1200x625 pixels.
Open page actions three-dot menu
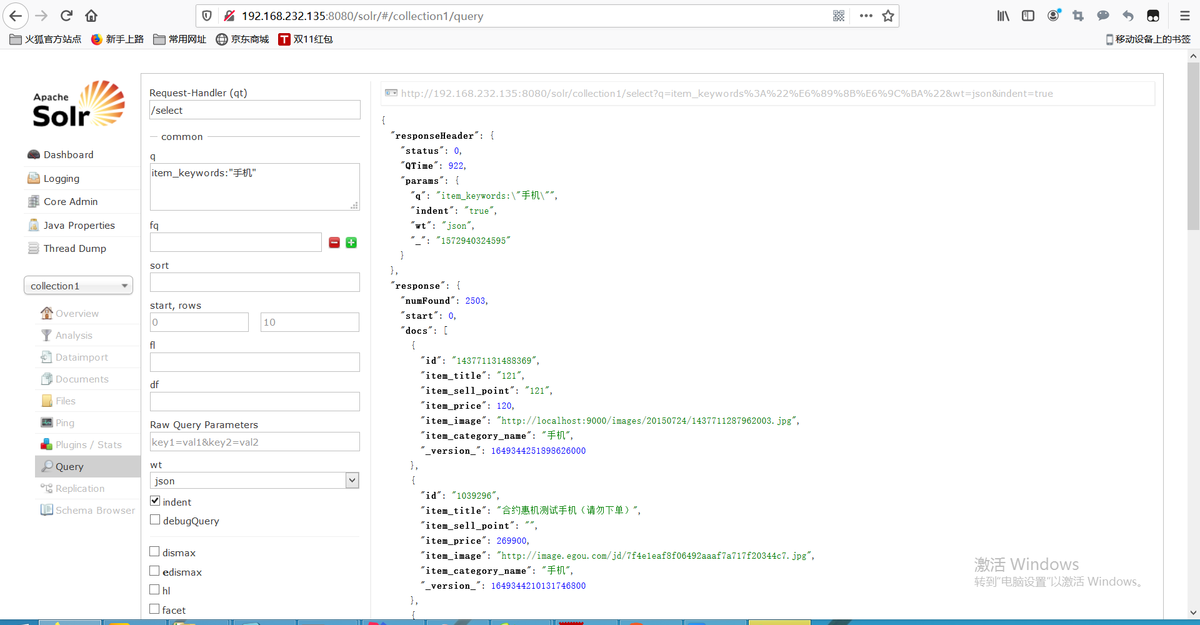click(866, 16)
